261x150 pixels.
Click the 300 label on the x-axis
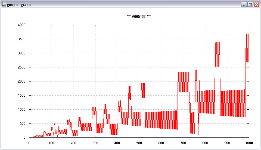(x=95, y=143)
